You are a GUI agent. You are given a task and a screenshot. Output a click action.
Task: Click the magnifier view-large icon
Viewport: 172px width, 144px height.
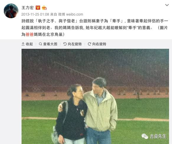point(40,44)
